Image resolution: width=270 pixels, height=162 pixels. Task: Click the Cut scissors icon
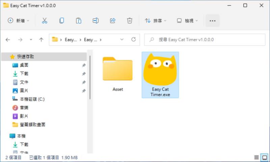[45, 21]
